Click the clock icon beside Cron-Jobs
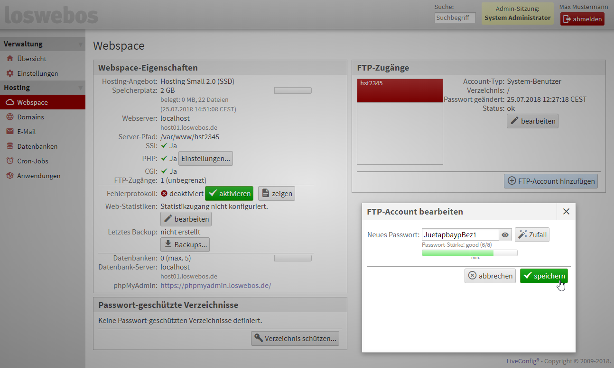 (x=9, y=161)
